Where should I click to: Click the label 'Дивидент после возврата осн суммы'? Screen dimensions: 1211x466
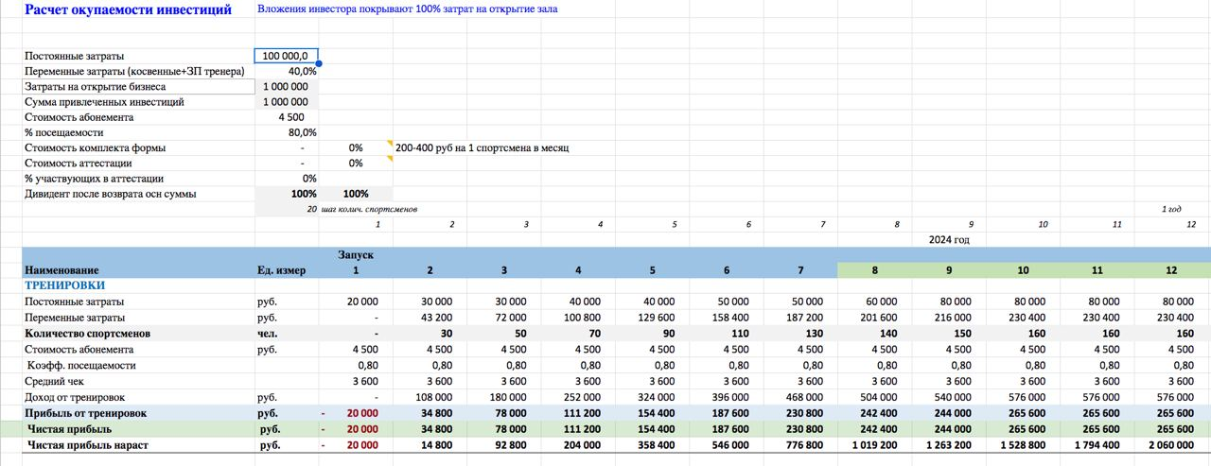coord(110,194)
